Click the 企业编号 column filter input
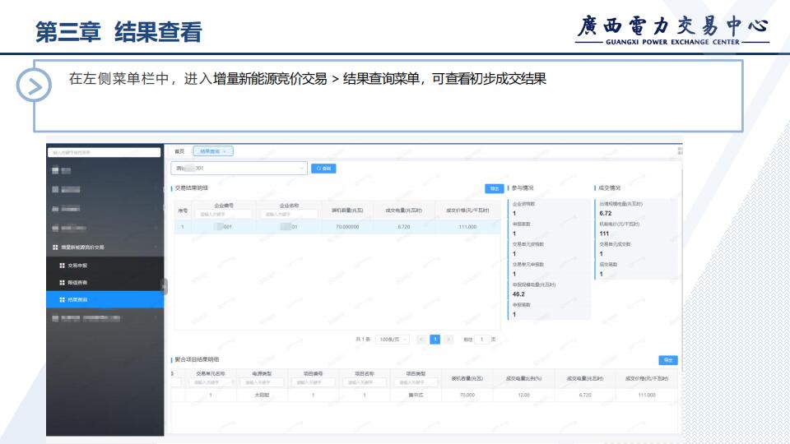This screenshot has height=444, width=790. [224, 215]
